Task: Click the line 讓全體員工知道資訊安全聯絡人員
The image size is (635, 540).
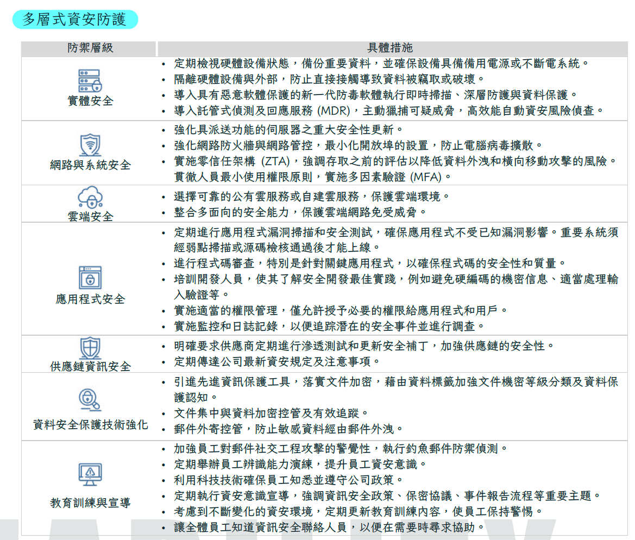Action: (x=329, y=528)
